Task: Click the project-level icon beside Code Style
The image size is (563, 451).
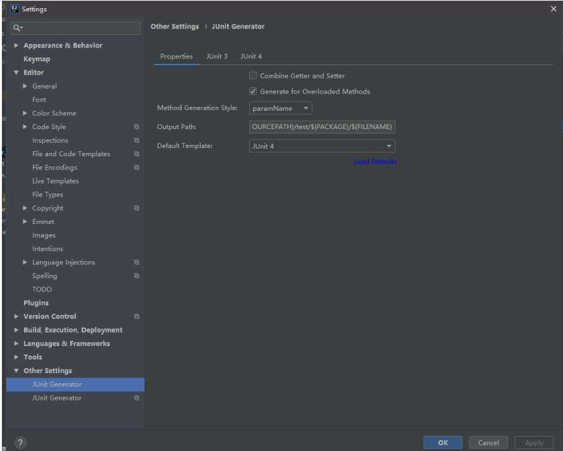Action: click(137, 127)
